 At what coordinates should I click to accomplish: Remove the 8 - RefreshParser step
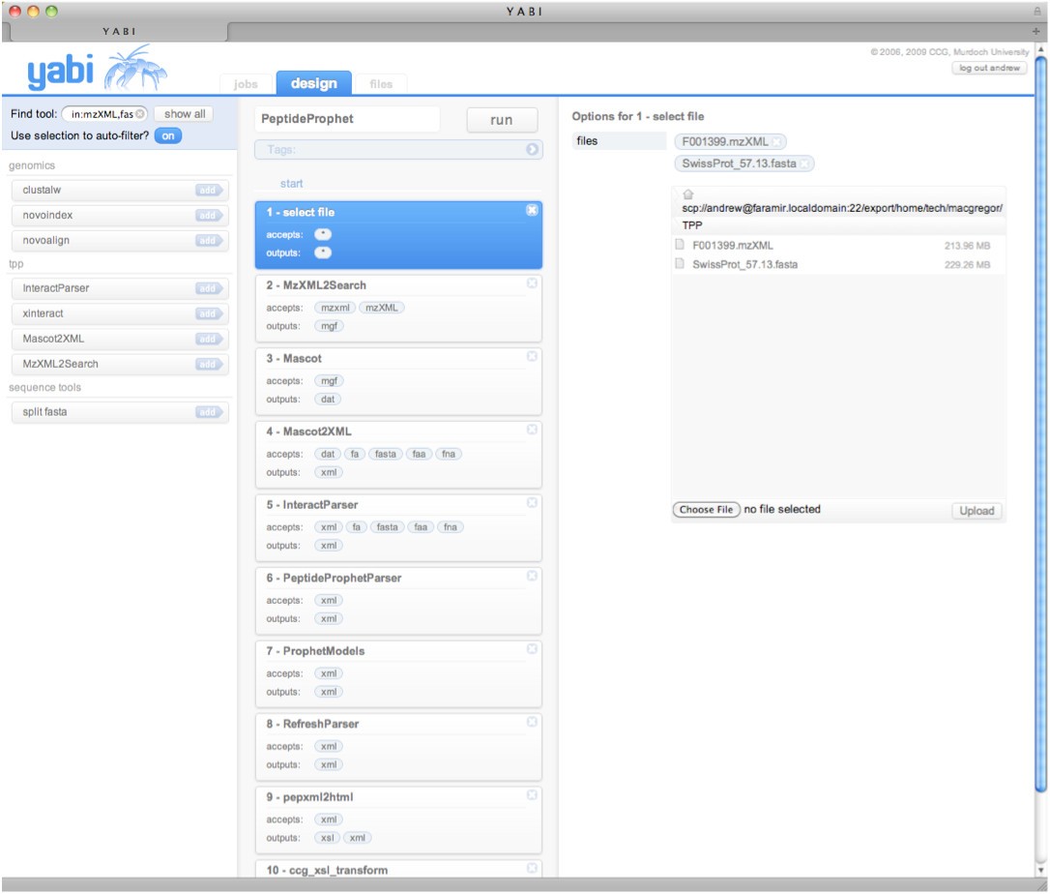pos(532,722)
